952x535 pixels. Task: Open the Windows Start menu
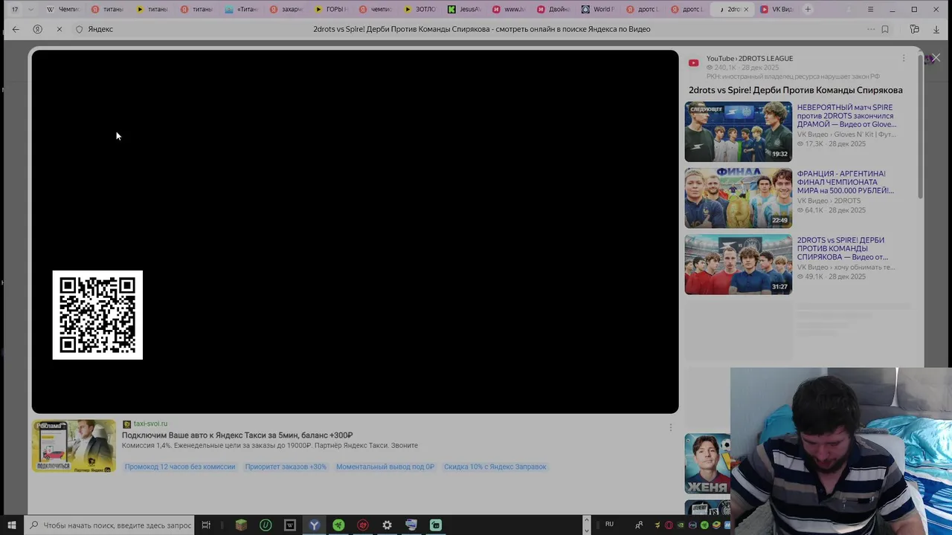pos(12,525)
